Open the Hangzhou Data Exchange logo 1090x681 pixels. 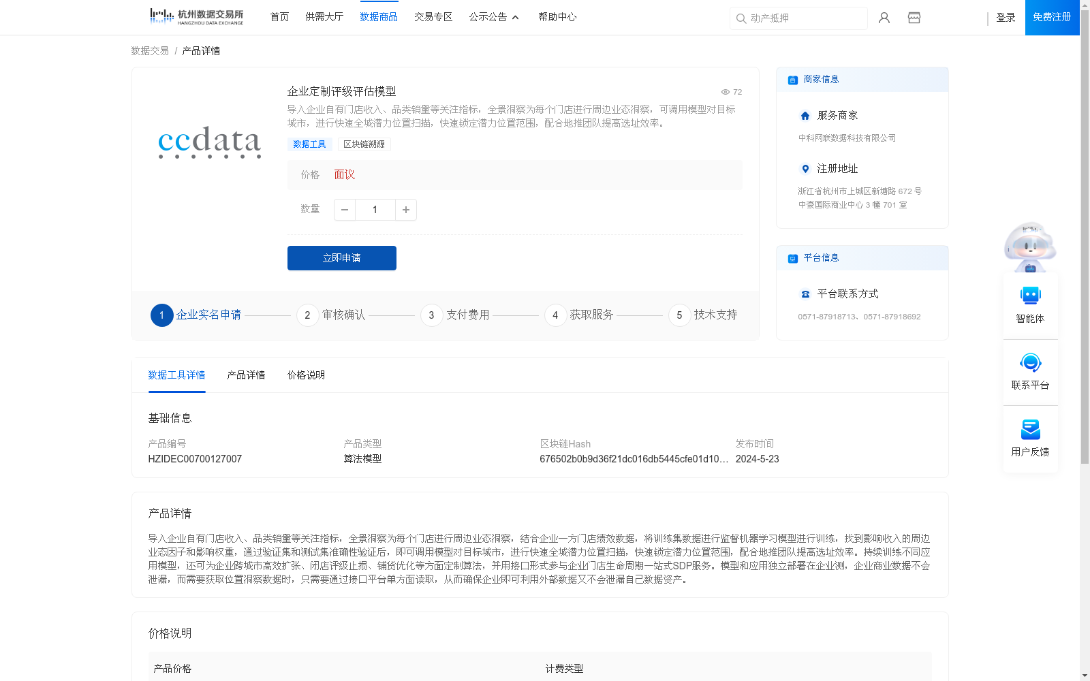(197, 17)
